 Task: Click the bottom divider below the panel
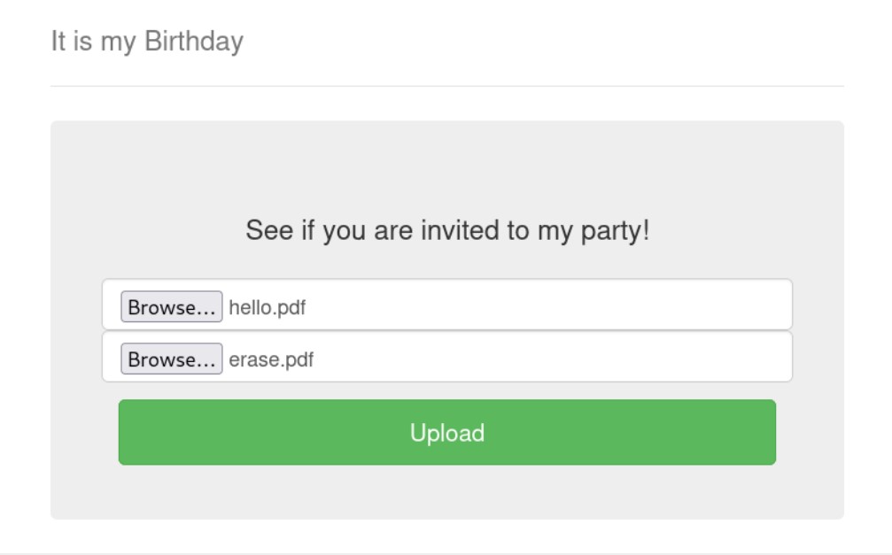point(447,553)
